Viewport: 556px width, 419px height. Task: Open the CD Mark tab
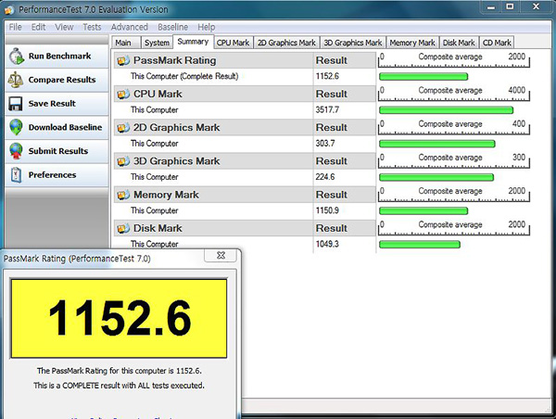497,43
